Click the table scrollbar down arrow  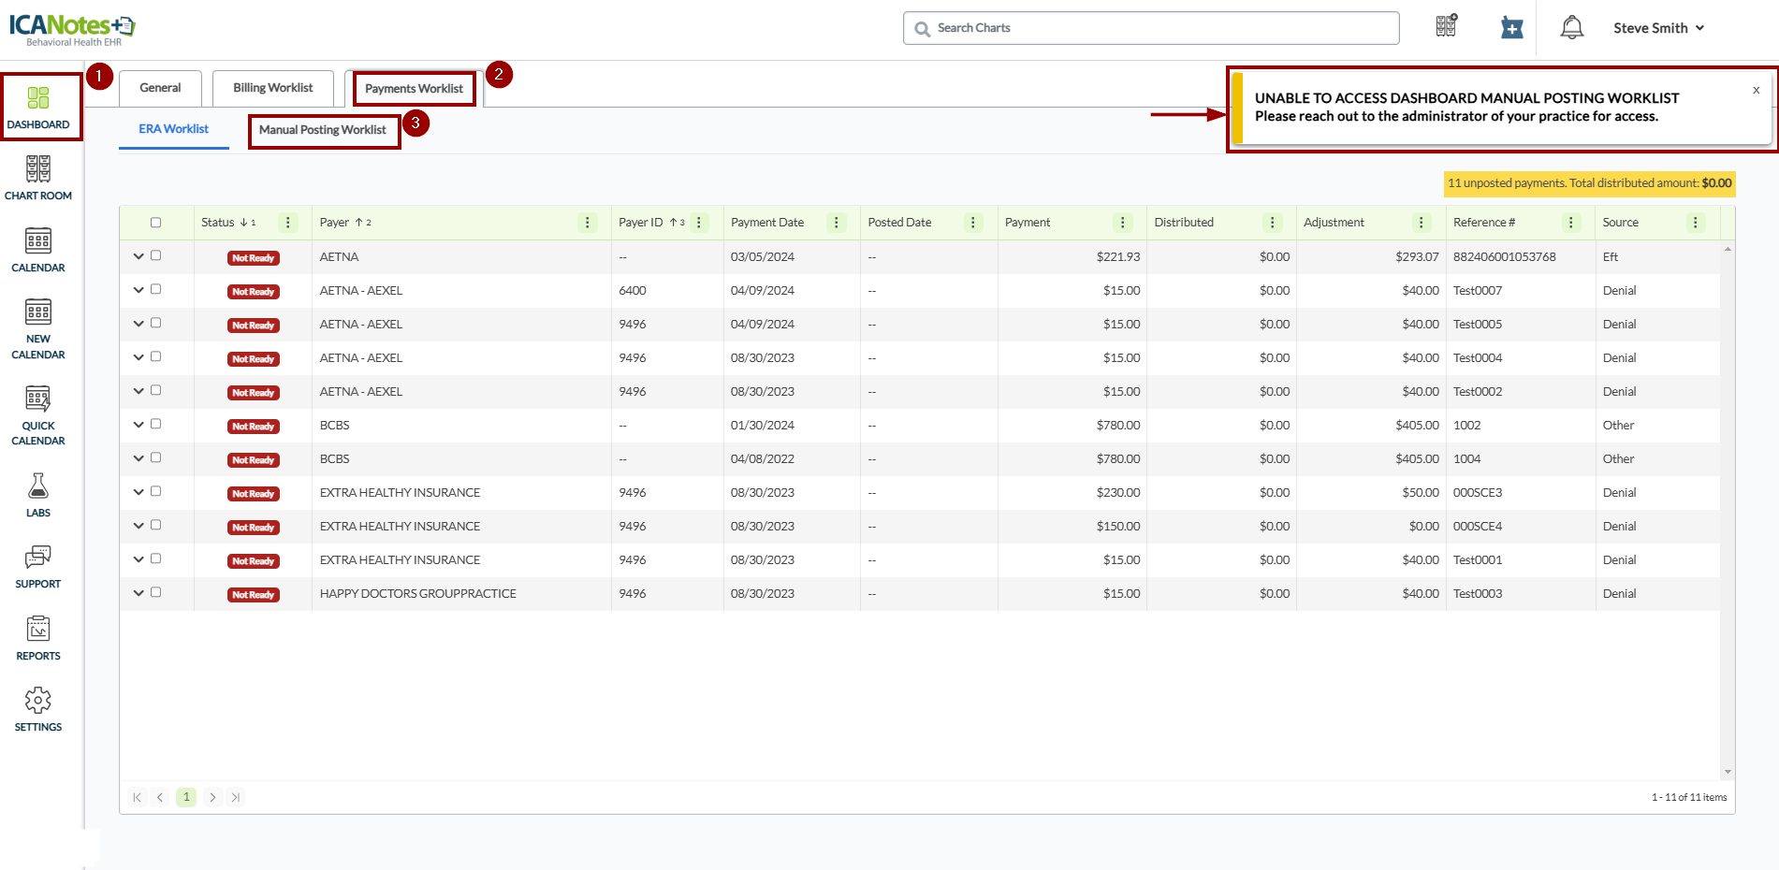click(1728, 772)
